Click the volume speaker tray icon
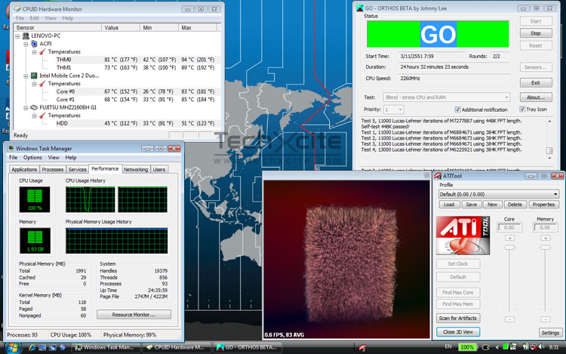The width and height of the screenshot is (566, 354). click(x=541, y=346)
